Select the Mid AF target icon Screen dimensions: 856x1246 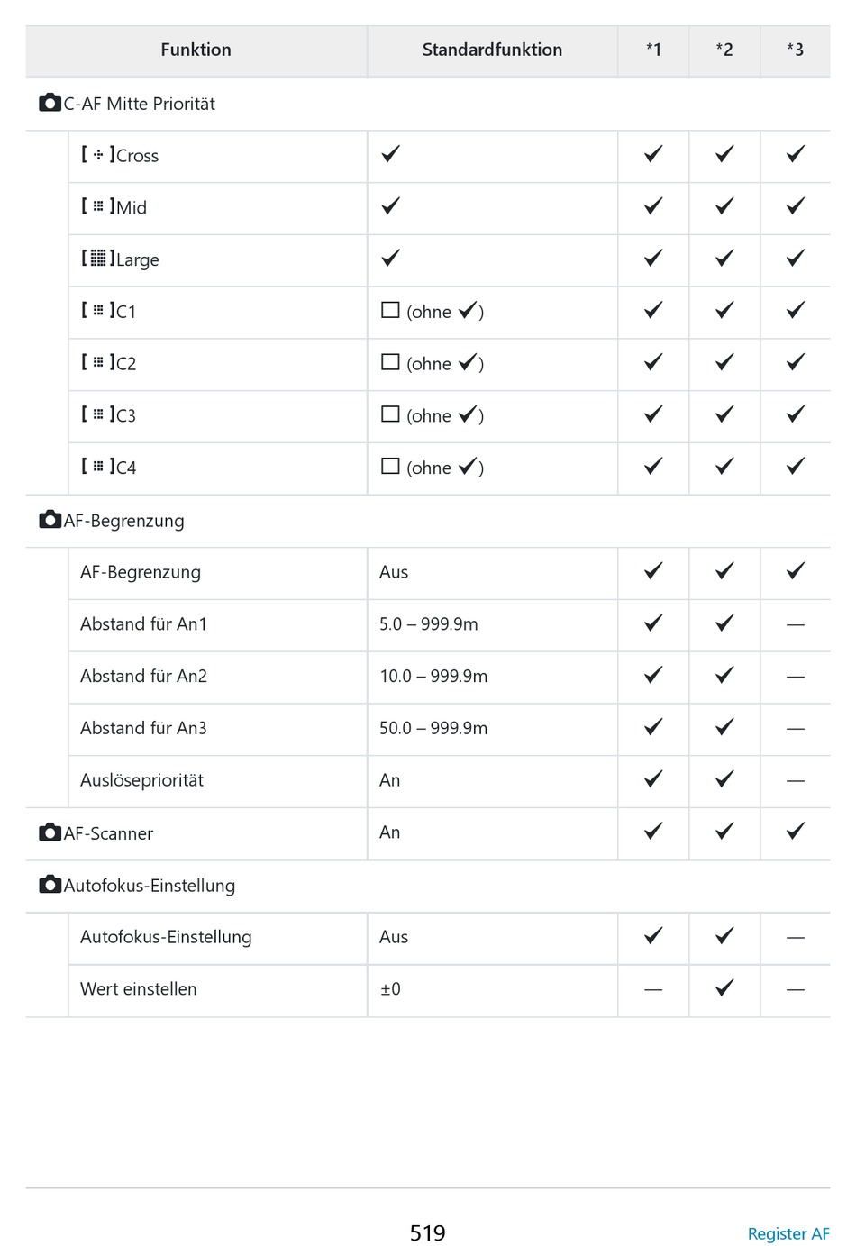98,206
